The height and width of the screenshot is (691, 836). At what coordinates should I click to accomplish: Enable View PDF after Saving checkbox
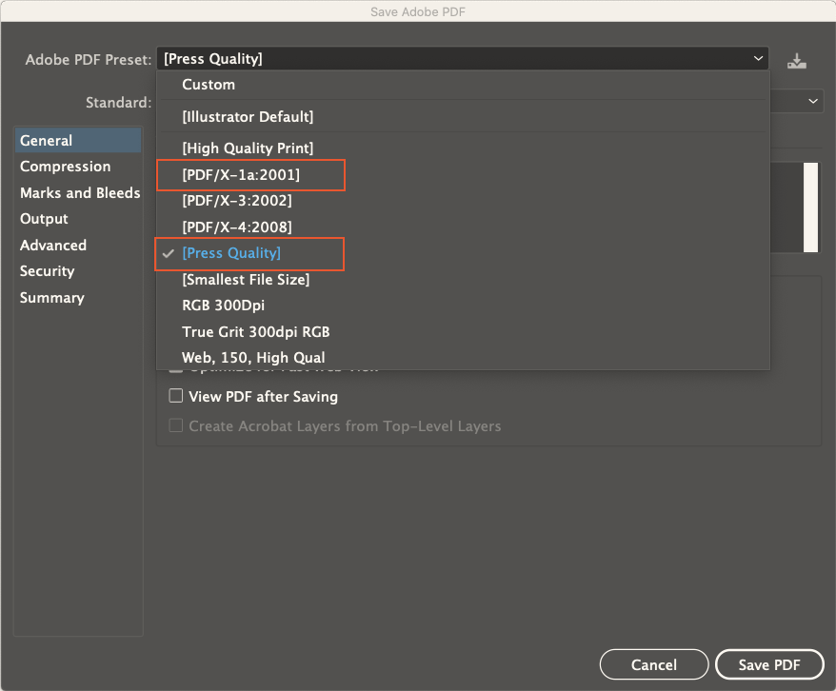pos(175,396)
